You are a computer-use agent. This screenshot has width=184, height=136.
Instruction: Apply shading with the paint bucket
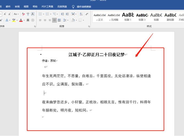73,20
